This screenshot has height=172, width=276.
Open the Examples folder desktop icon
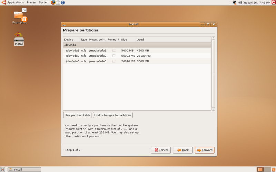19,16
